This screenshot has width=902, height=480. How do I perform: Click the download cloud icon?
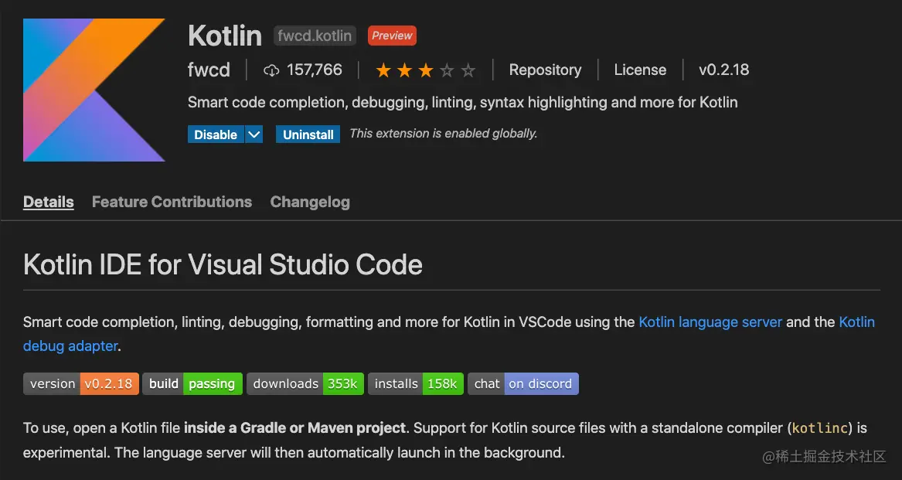[271, 70]
